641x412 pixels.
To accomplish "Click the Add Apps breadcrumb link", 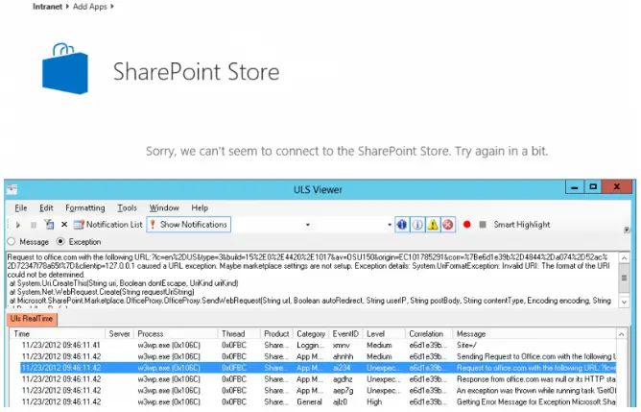I will point(89,7).
